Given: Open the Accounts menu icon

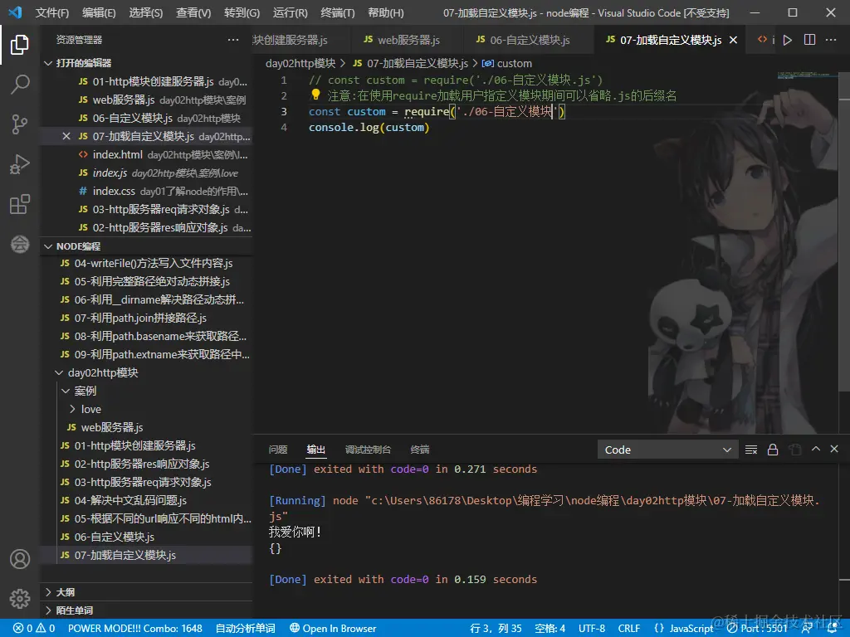Looking at the screenshot, I should 20,558.
